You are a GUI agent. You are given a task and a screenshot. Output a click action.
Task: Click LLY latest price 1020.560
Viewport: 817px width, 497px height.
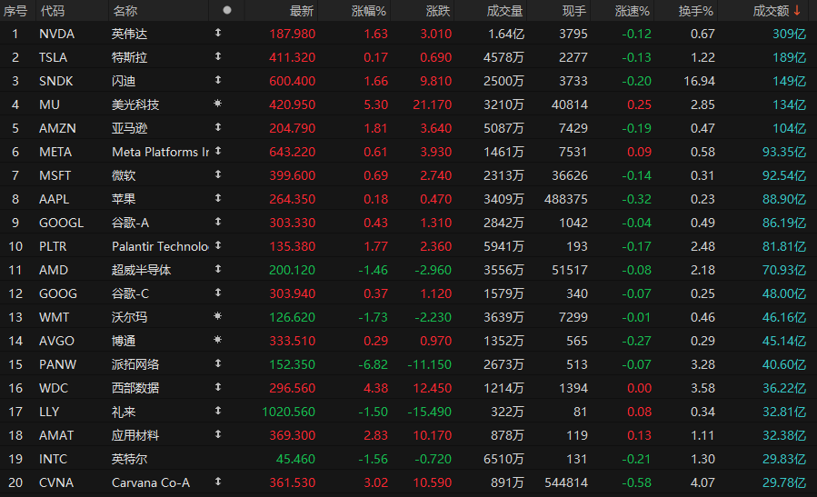[x=289, y=412]
